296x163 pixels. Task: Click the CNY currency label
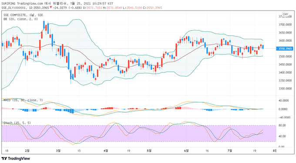(x=285, y=14)
